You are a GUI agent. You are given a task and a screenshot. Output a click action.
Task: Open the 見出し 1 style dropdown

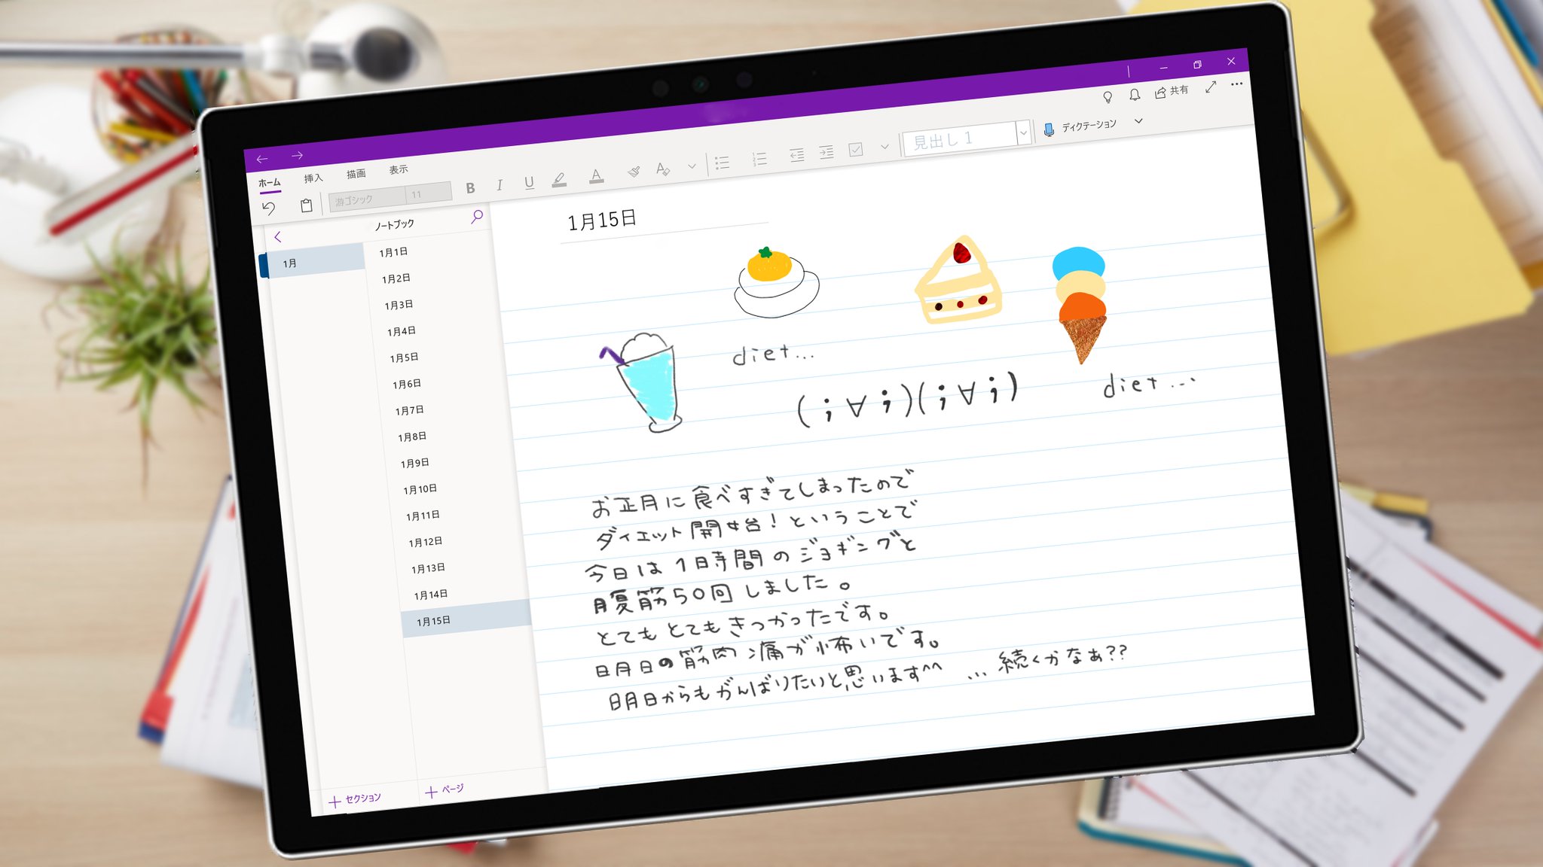click(x=1025, y=134)
